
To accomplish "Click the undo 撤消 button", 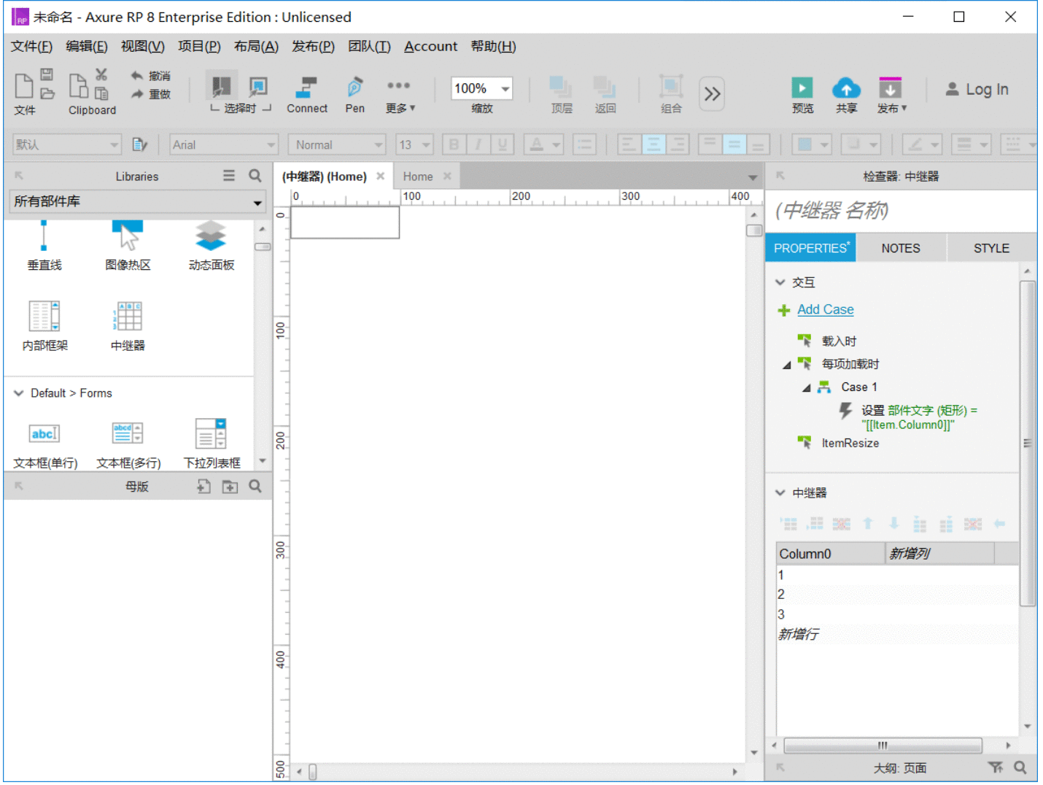I will (150, 76).
